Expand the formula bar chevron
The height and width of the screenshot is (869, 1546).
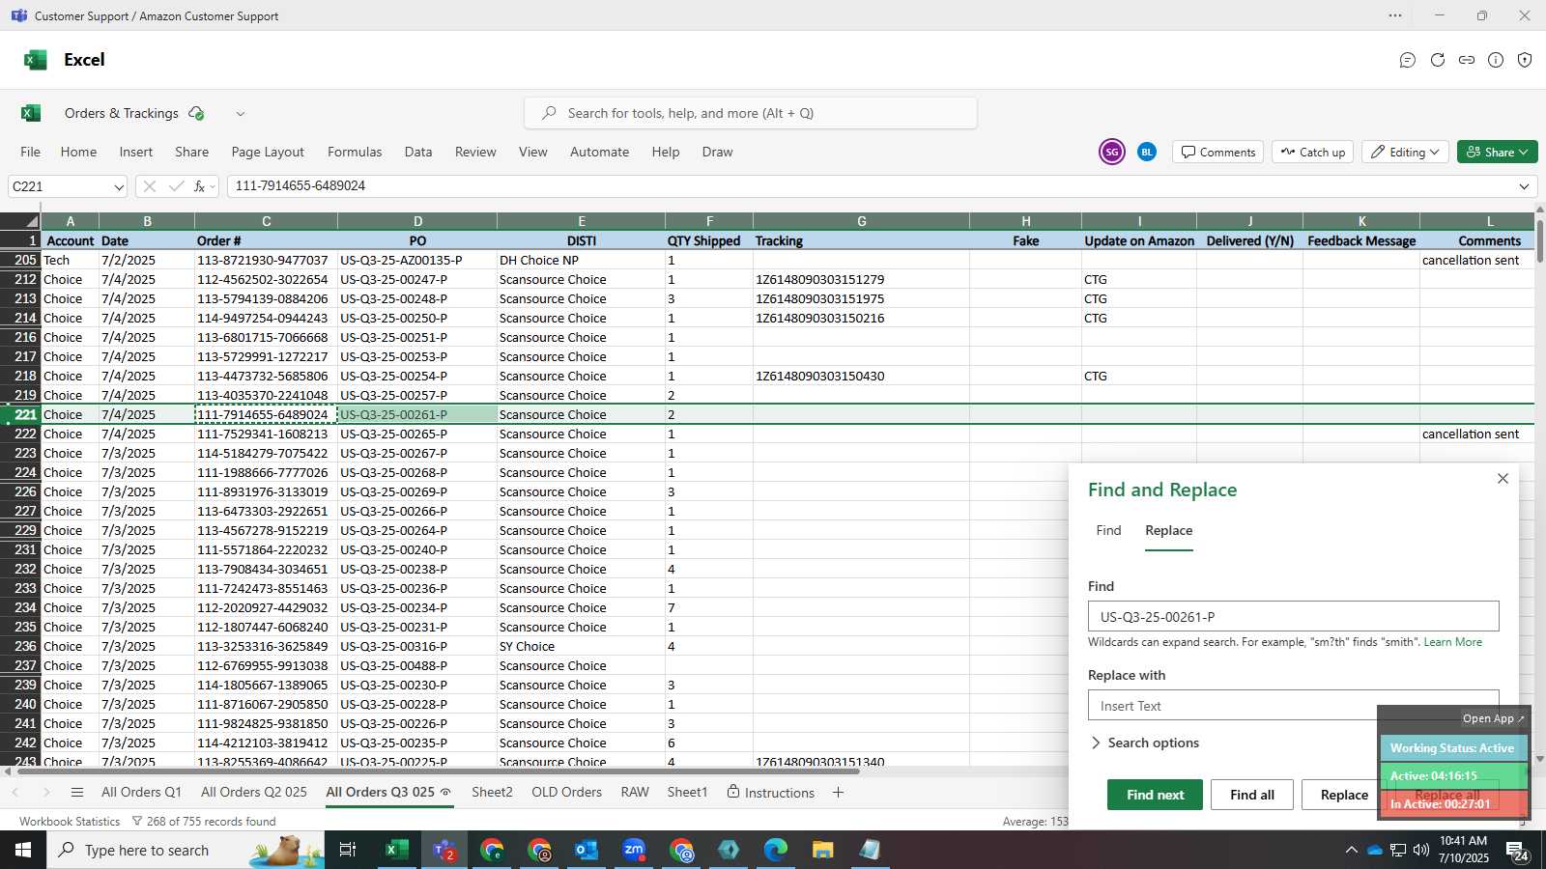pyautogui.click(x=1525, y=186)
